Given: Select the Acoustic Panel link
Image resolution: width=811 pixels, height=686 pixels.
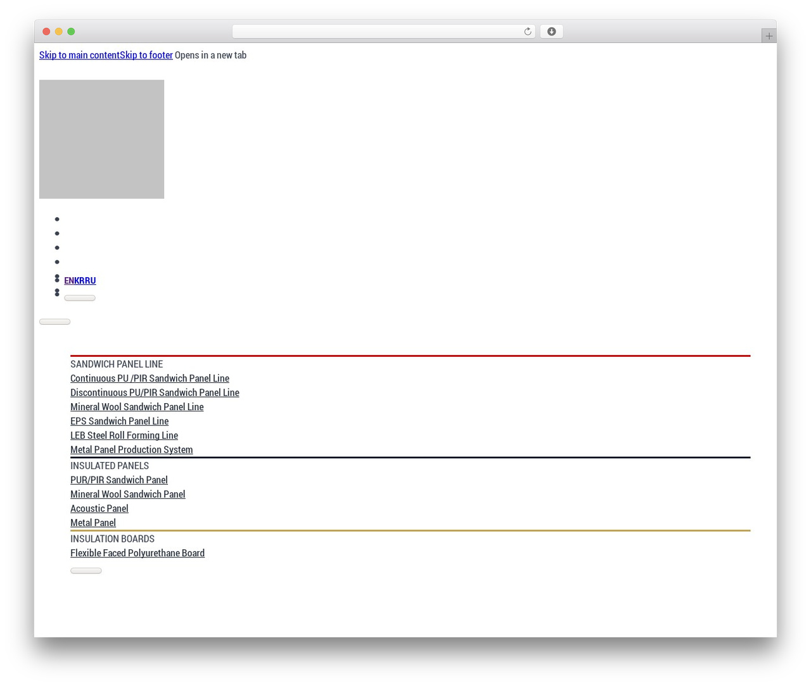Looking at the screenshot, I should point(99,508).
